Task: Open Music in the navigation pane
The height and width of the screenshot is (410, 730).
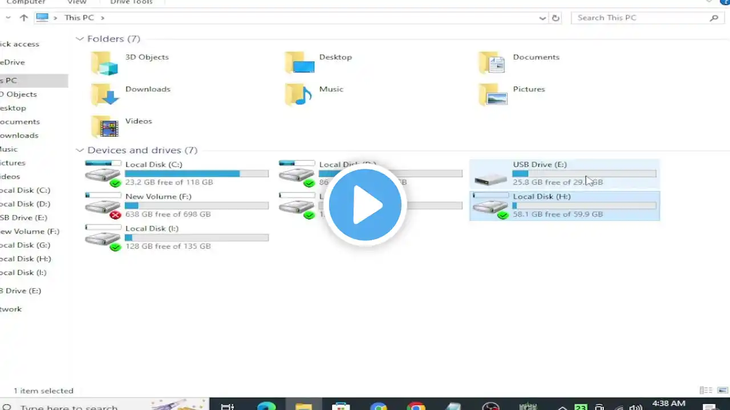Action: [9, 149]
